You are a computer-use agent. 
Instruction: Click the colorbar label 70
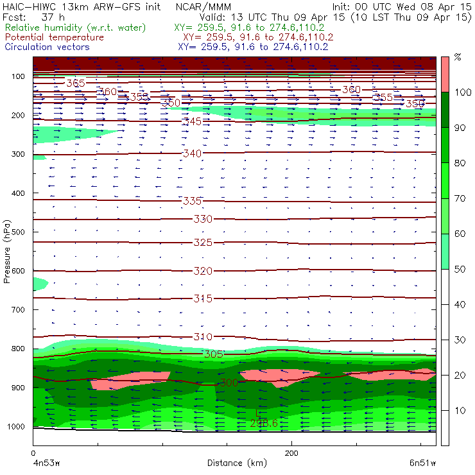click(x=460, y=198)
